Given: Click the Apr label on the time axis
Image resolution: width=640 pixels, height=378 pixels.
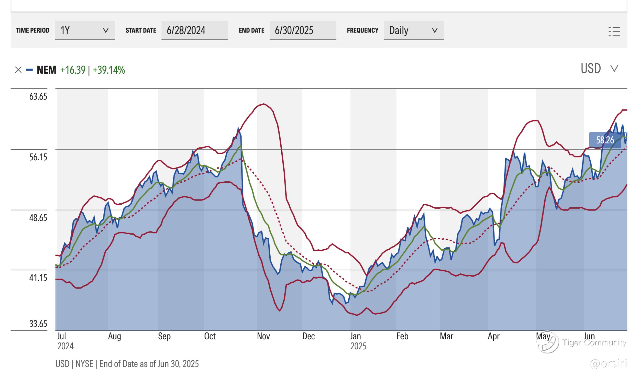Looking at the screenshot, I should pyautogui.click(x=493, y=336).
